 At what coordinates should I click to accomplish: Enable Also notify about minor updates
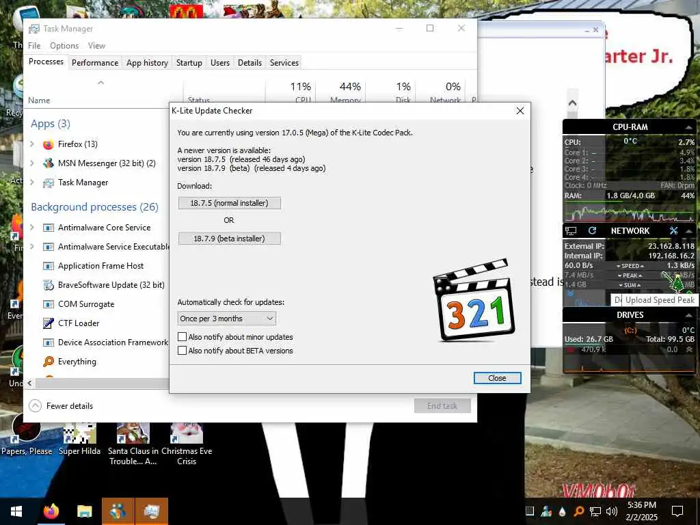(182, 336)
